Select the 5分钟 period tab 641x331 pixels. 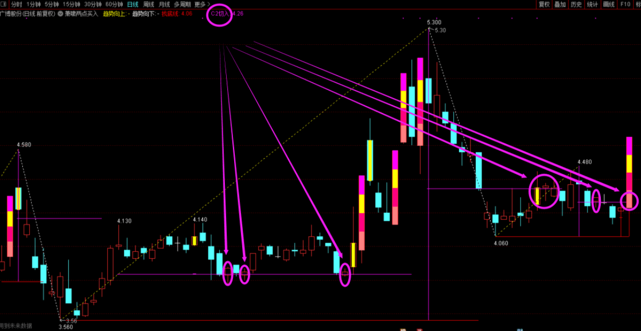(x=52, y=5)
